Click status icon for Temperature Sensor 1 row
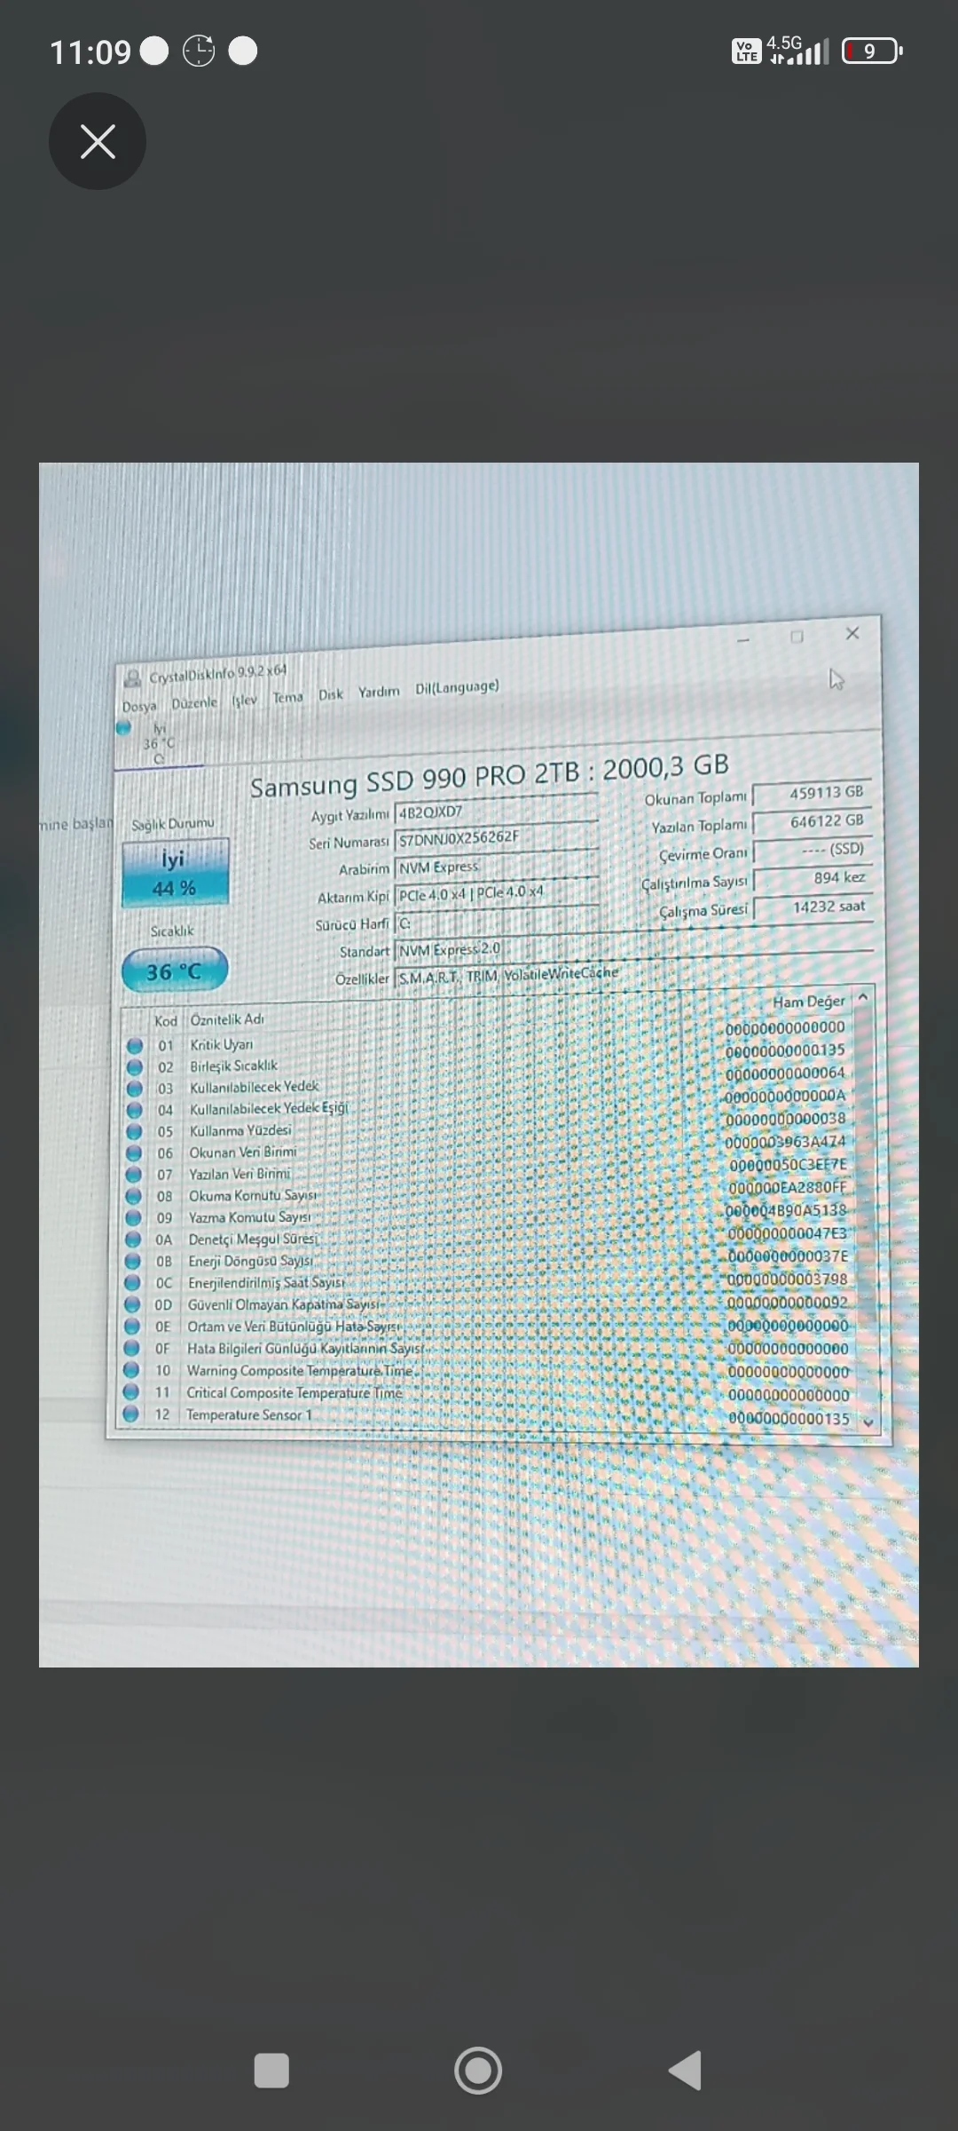Image resolution: width=958 pixels, height=2131 pixels. point(130,1414)
